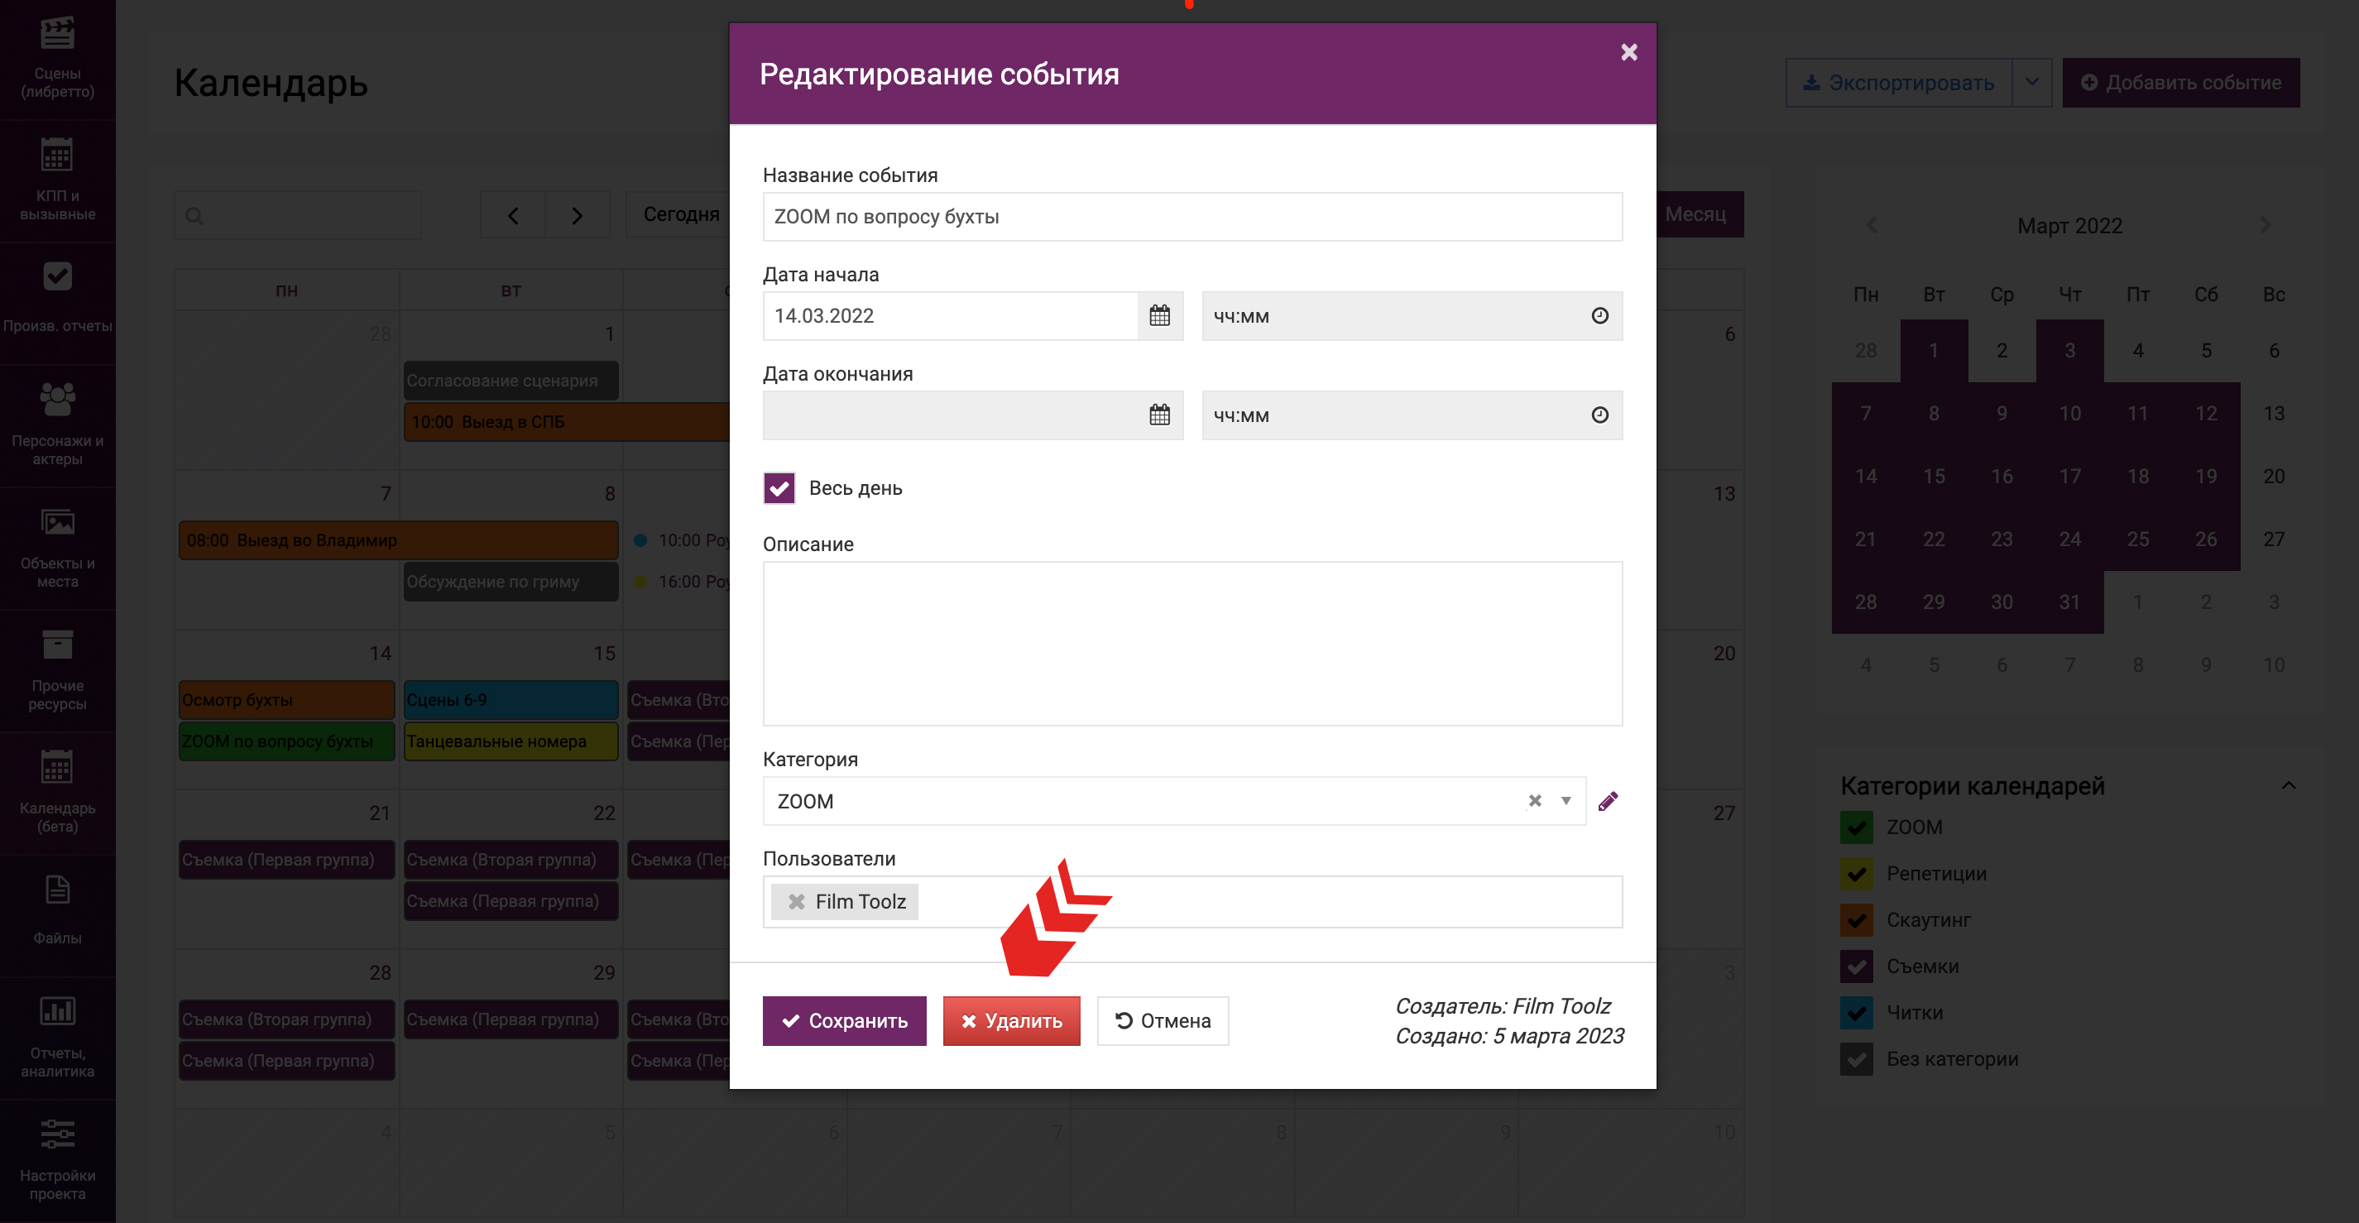Toggle Съемки calendar category checkbox

[x=1856, y=966]
